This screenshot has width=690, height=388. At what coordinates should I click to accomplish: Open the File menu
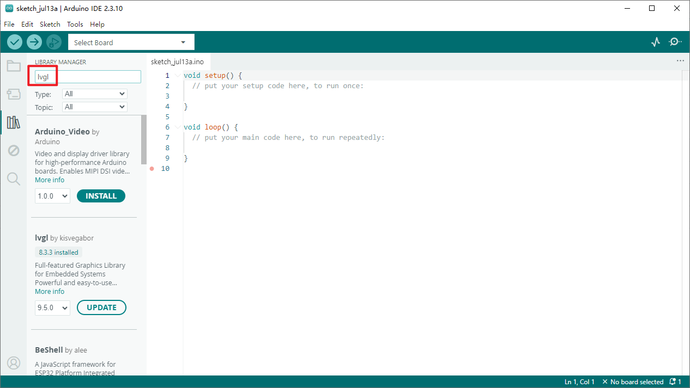[9, 24]
